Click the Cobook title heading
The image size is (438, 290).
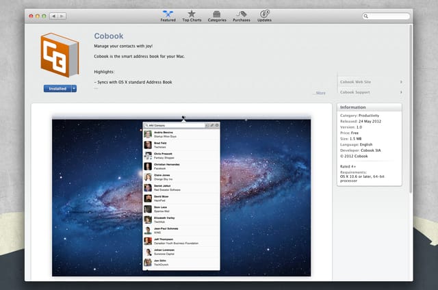coord(109,36)
